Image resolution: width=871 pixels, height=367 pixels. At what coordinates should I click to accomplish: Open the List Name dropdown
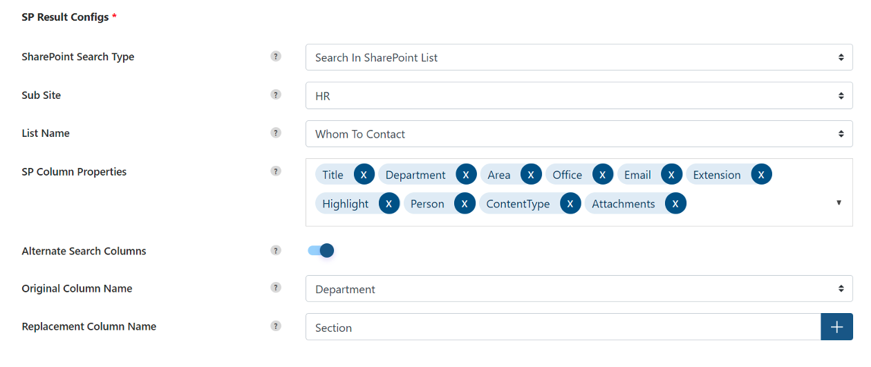click(x=579, y=134)
